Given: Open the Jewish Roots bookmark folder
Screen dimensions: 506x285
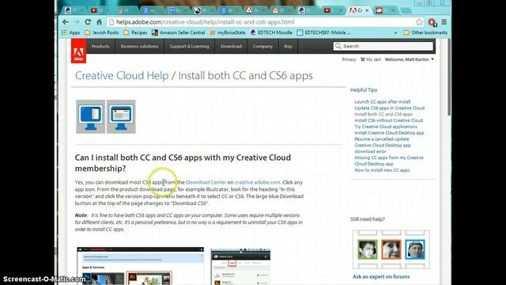Looking at the screenshot, I should [x=102, y=32].
